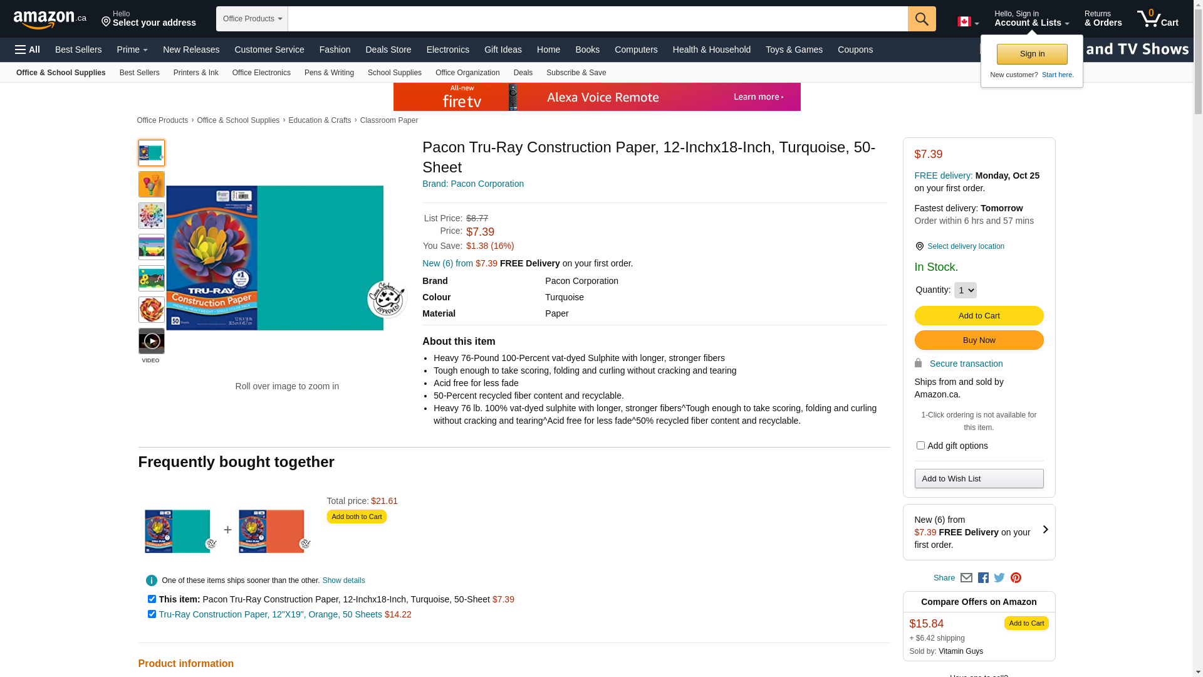Go to the Printers & Ink tab
Screen dimensions: 1203x677
[x=195, y=73]
